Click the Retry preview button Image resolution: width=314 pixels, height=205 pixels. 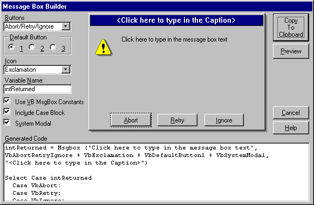tap(177, 120)
